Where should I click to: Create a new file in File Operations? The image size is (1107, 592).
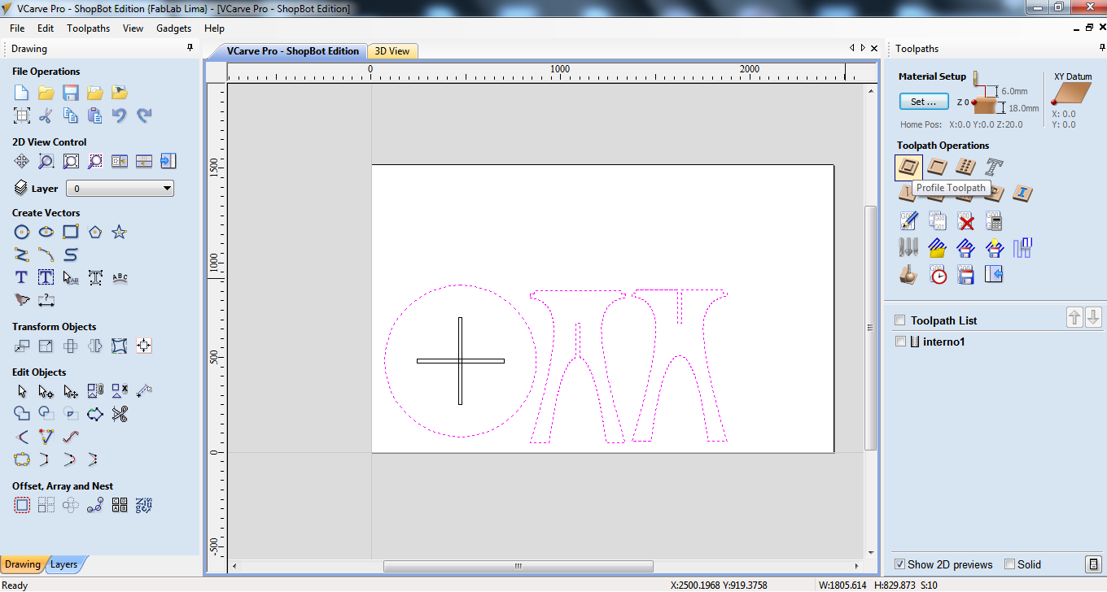point(22,93)
